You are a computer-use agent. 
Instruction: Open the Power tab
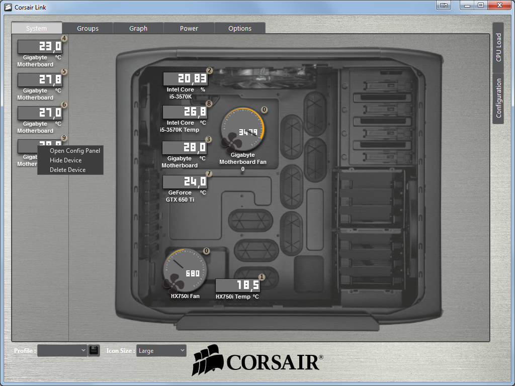(x=189, y=28)
